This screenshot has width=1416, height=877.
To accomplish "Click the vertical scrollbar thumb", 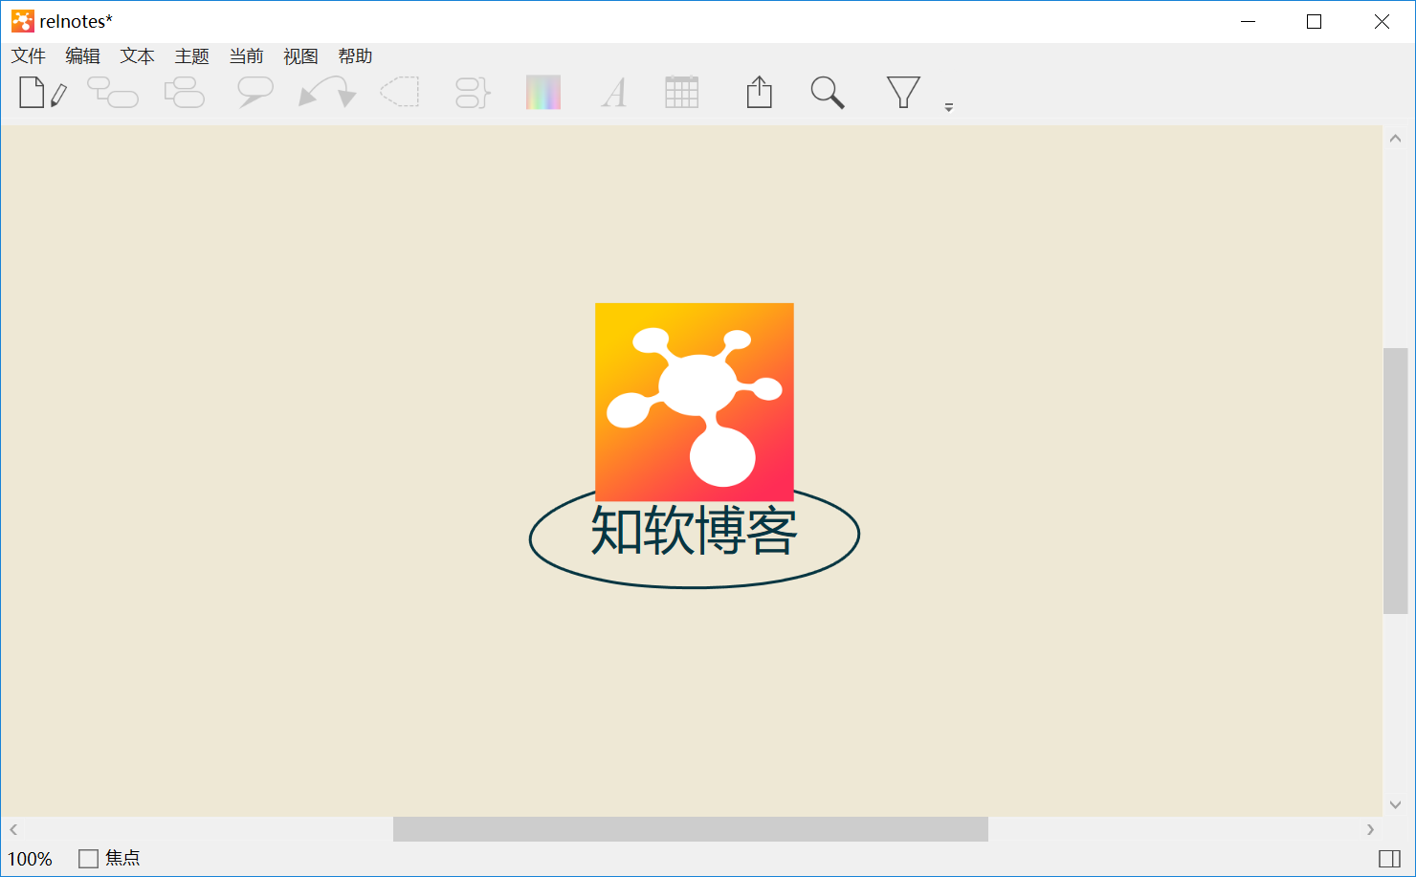I will click(1396, 481).
